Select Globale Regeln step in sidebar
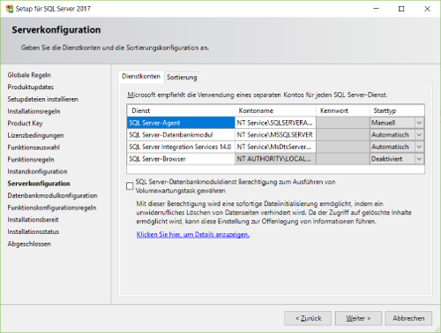This screenshot has width=441, height=333. [29, 75]
